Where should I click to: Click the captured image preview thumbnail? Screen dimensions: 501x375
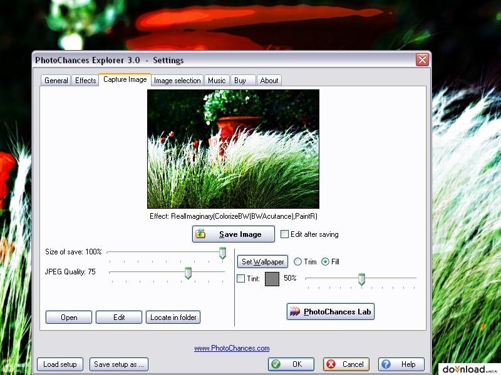point(233,149)
